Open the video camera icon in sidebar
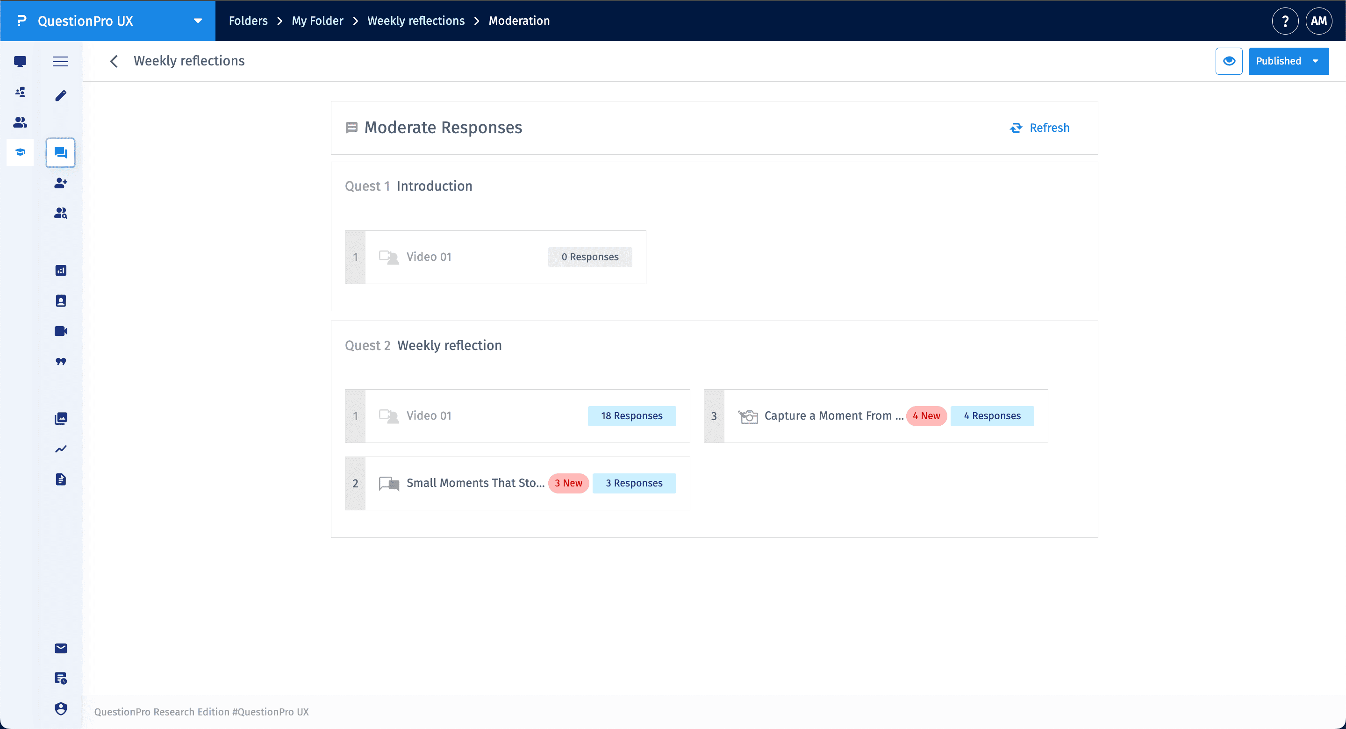The width and height of the screenshot is (1346, 729). click(61, 331)
